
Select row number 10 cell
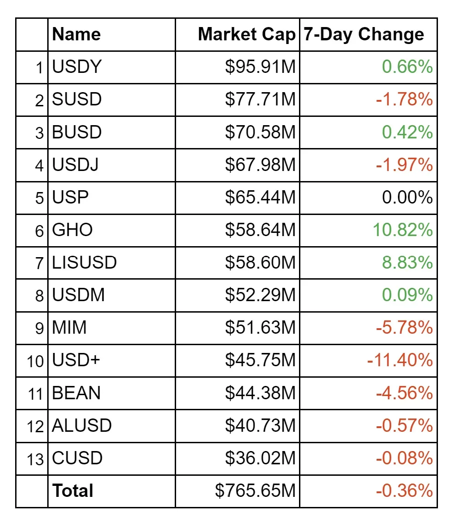pyautogui.click(x=35, y=361)
